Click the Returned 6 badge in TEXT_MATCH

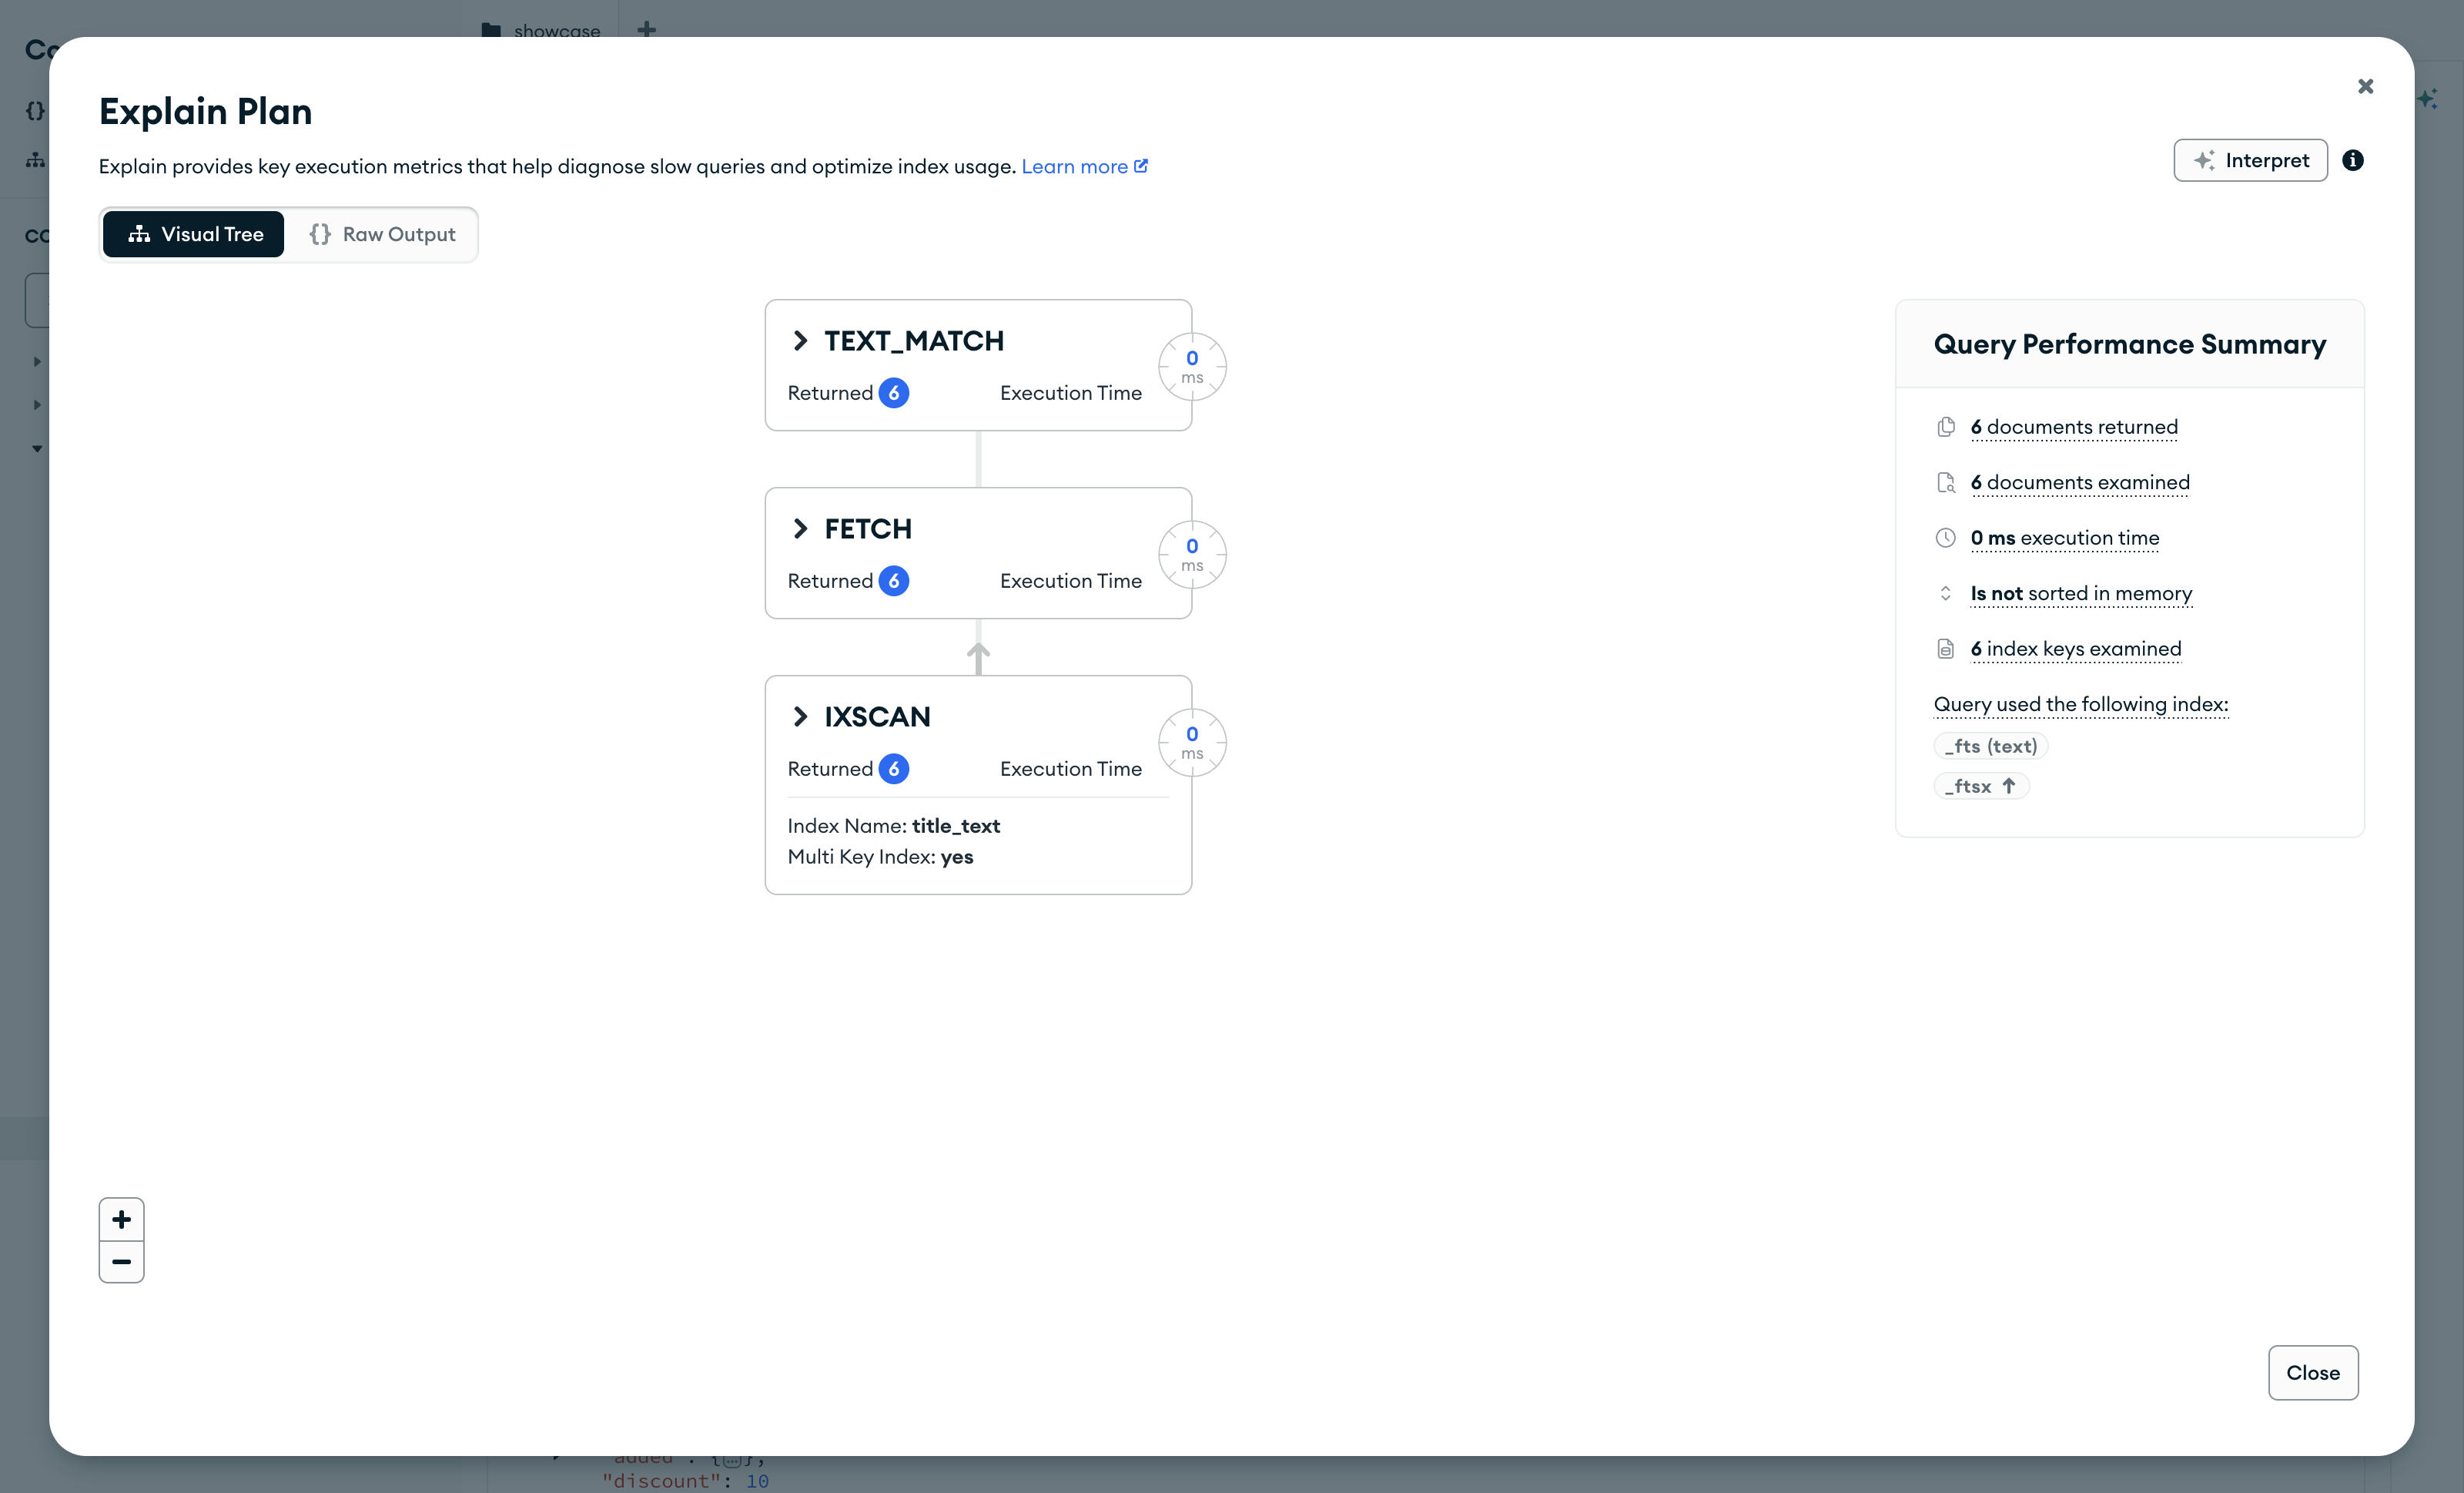(894, 393)
